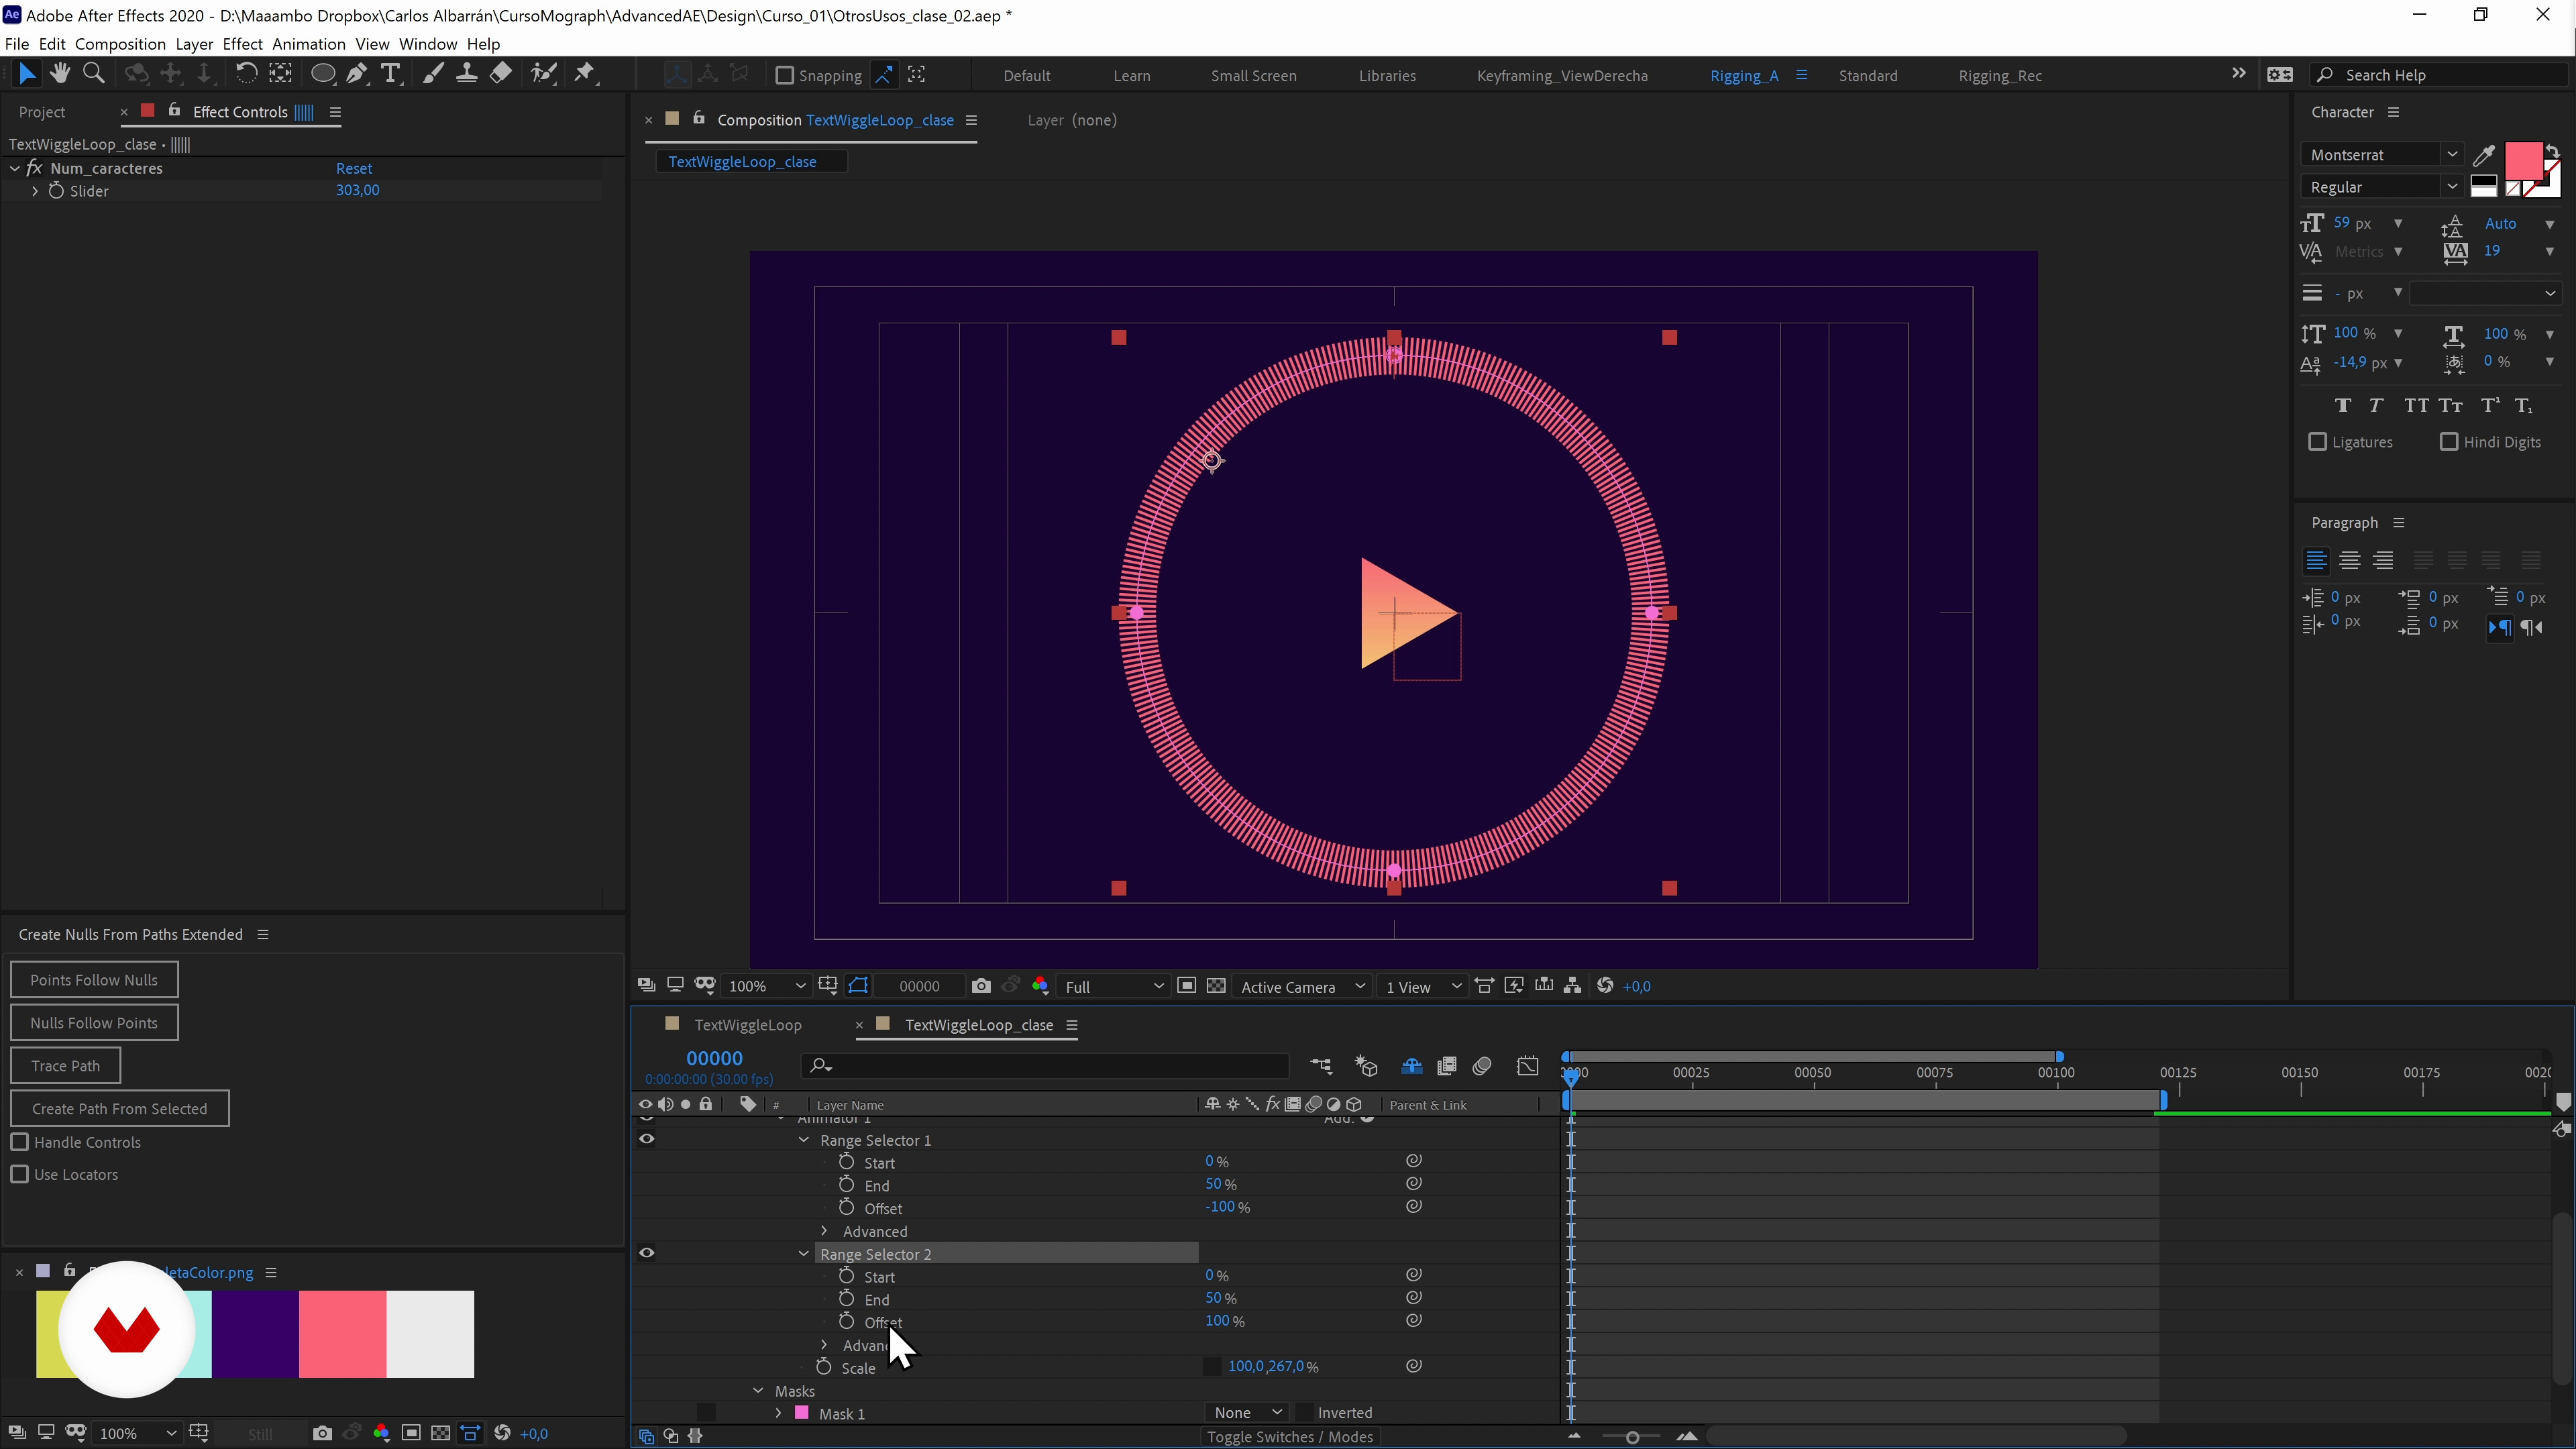
Task: Click Reset for Num_caracteres effect
Action: [x=354, y=168]
